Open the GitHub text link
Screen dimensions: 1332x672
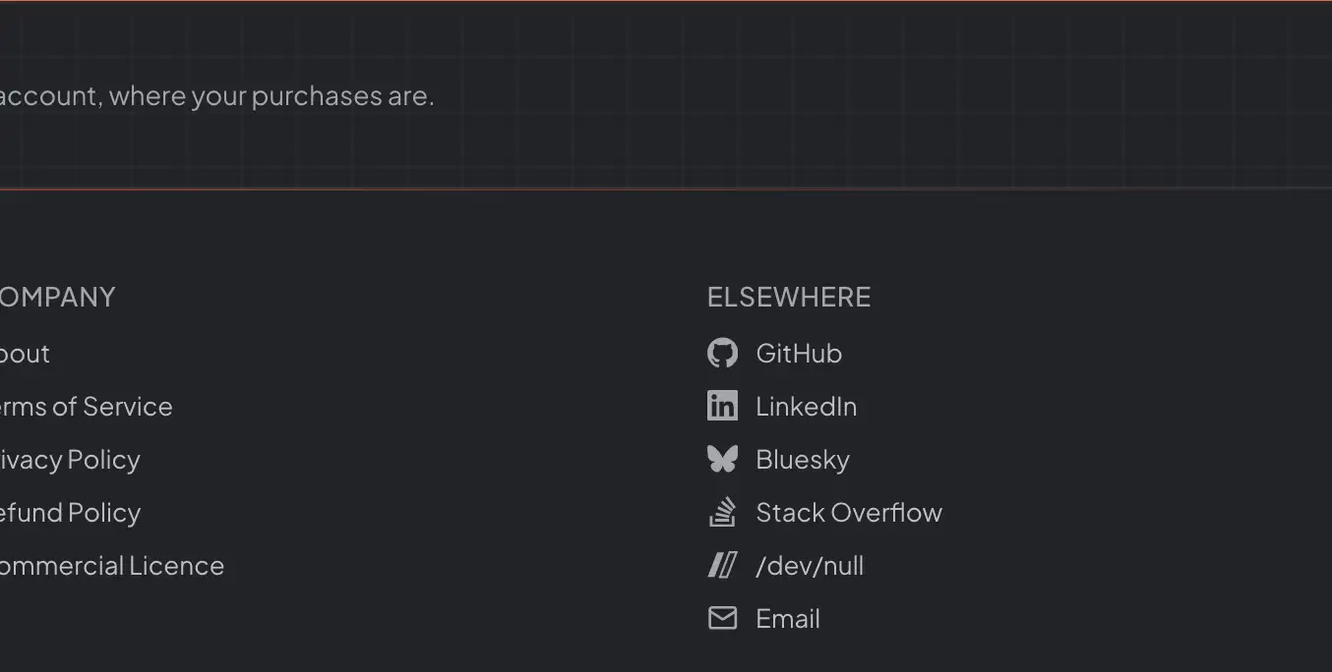click(x=799, y=354)
